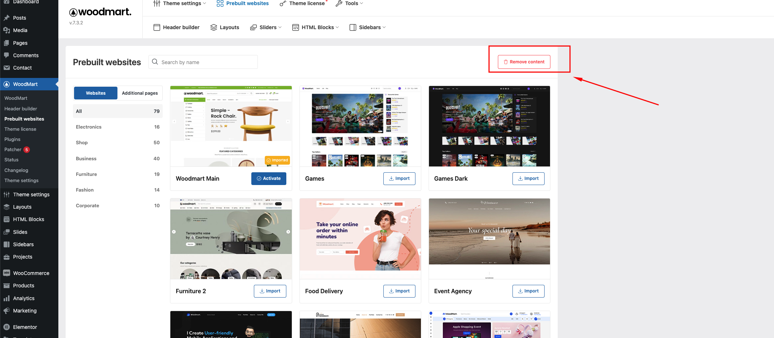Image resolution: width=774 pixels, height=338 pixels.
Task: Open the Food Delivery preview thumbnail
Action: [x=360, y=239]
